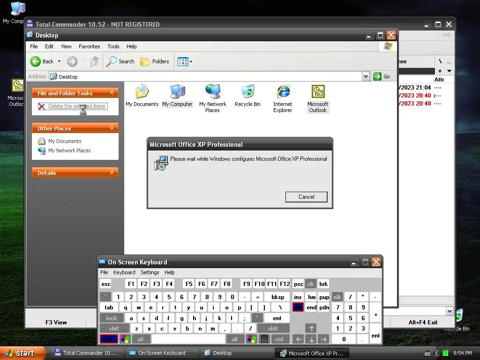Screen dimensions: 480x360
Task: Collapse File and Folder Tasks panel
Action: [x=112, y=93]
